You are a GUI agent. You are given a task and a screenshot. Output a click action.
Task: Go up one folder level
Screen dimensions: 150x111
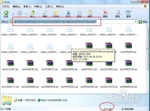coord(33,14)
